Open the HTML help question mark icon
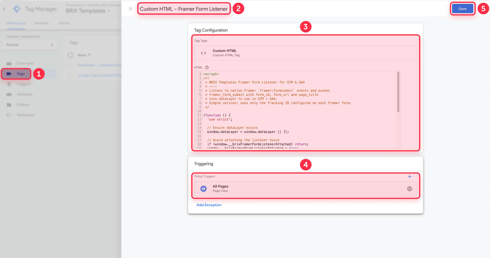The width and height of the screenshot is (490, 258). [207, 68]
